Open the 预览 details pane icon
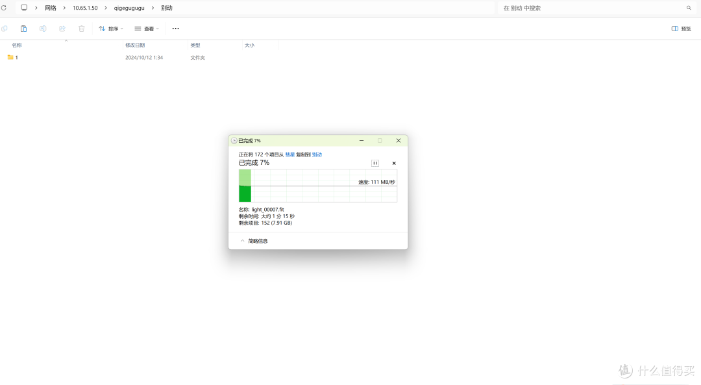 (x=680, y=29)
